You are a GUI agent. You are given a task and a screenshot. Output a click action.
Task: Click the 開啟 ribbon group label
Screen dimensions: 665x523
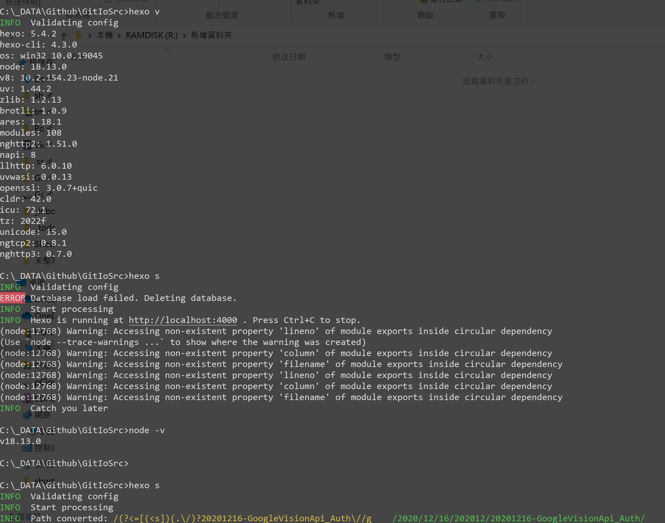click(x=425, y=15)
